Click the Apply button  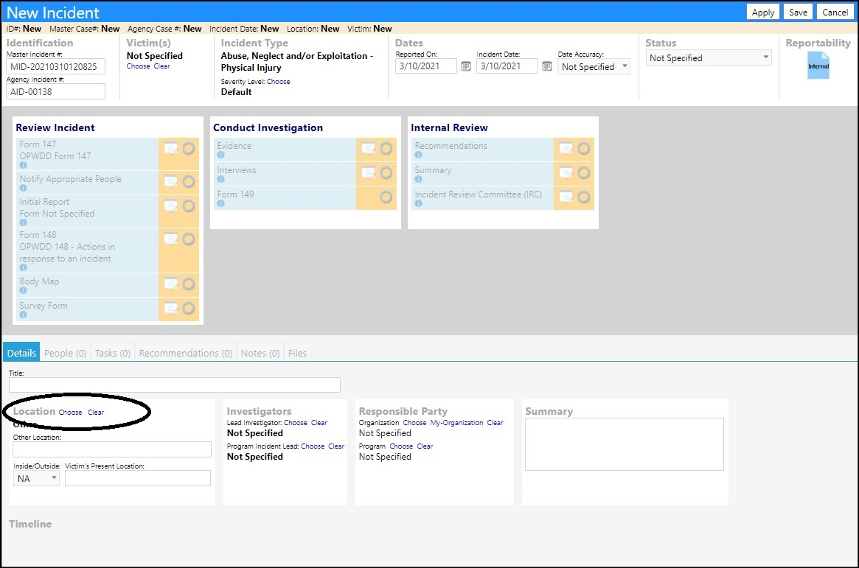coord(763,12)
